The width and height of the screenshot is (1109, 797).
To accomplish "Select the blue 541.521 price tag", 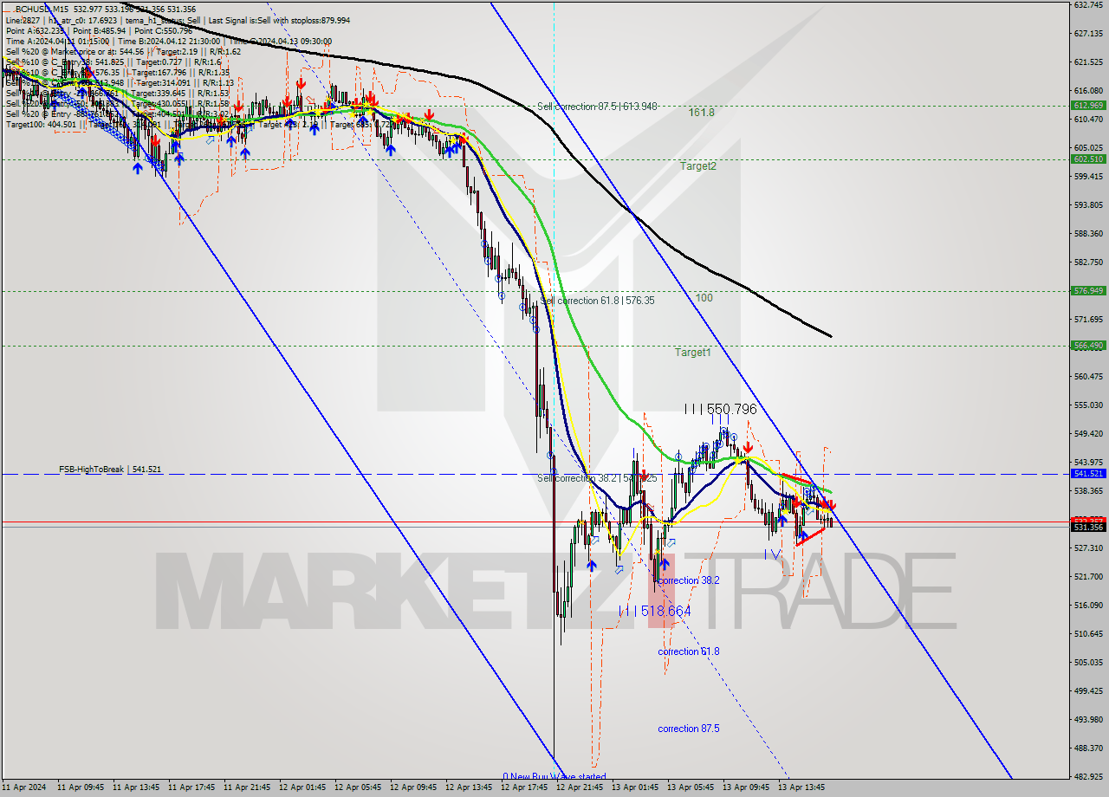I will tap(1088, 474).
